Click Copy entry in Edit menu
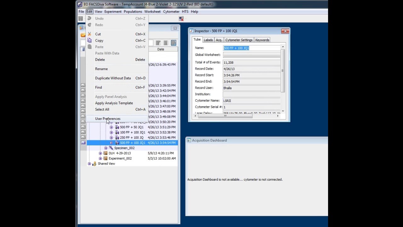The height and width of the screenshot is (227, 403). (x=117, y=40)
